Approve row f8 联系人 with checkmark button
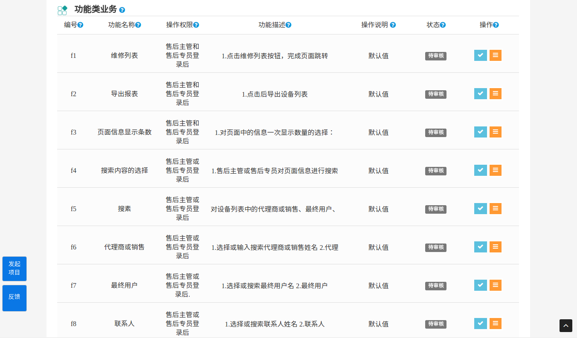Image resolution: width=577 pixels, height=338 pixels. click(x=481, y=324)
